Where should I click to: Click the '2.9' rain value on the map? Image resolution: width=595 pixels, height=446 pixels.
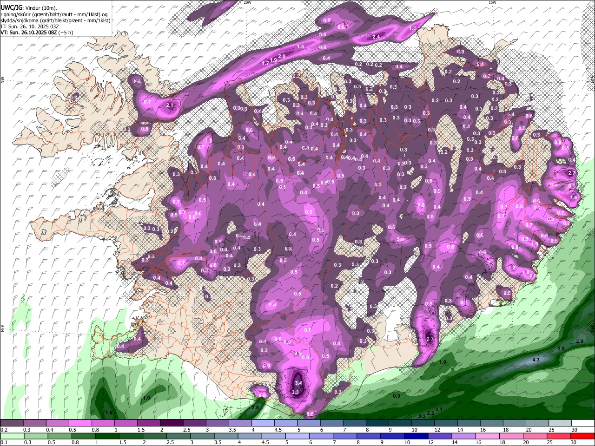pyautogui.click(x=580, y=341)
